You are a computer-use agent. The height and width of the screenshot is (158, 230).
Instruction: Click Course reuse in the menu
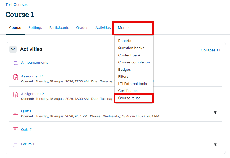[129, 98]
